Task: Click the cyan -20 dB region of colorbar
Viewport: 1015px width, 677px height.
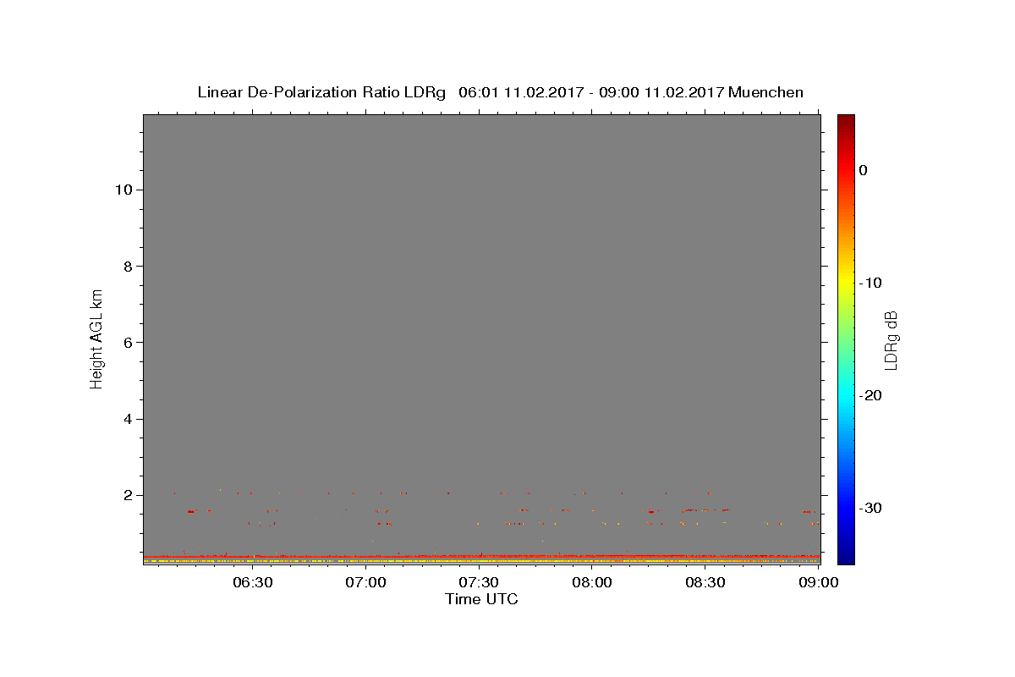Action: pos(846,395)
